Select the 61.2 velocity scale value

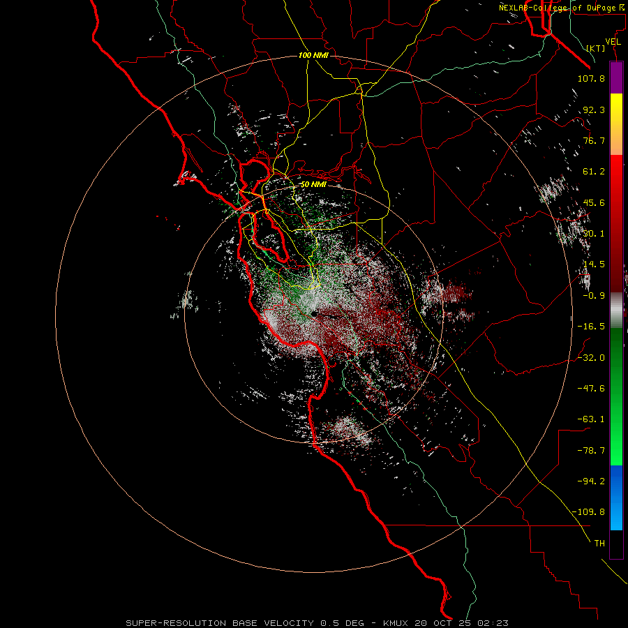point(594,172)
